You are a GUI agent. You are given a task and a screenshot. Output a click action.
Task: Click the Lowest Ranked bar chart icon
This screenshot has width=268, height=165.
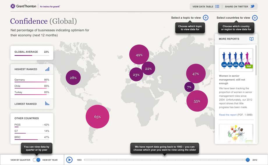[47, 104]
